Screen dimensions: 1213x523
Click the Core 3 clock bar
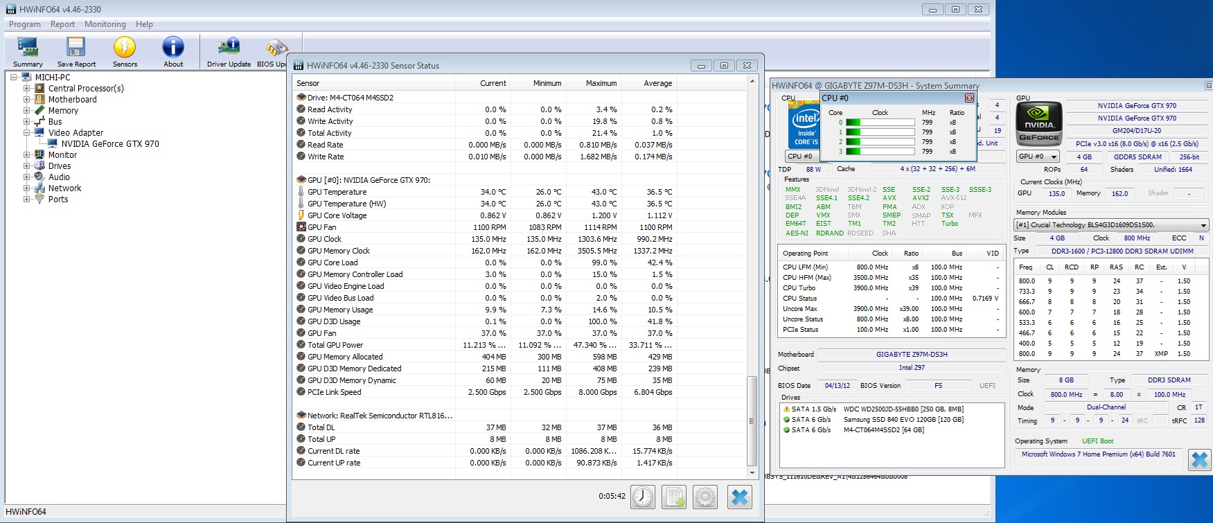[x=880, y=152]
